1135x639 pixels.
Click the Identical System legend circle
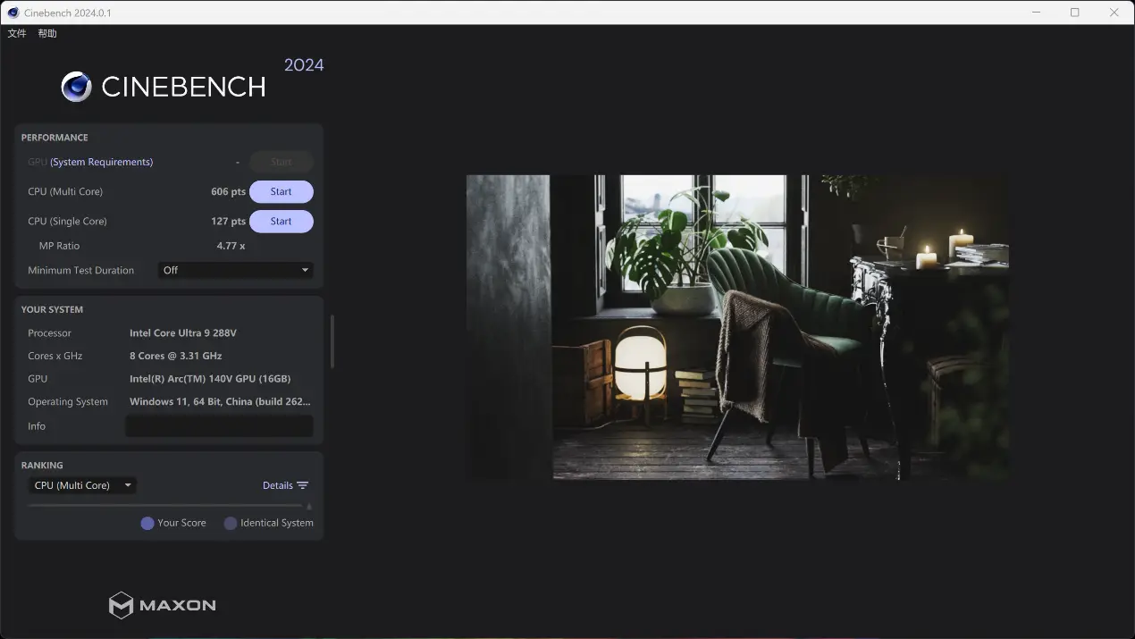231,524
